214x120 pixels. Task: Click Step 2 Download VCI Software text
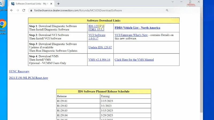click(49, 37)
